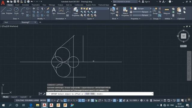Select the Dimension tool
192x108 pixels.
[61, 11]
